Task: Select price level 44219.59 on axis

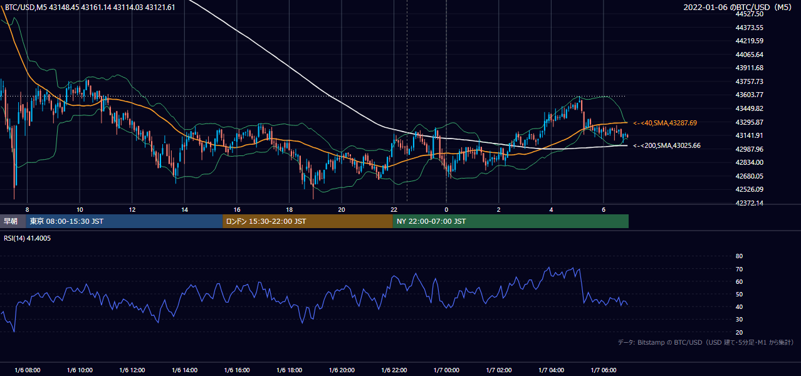Action: (750, 41)
